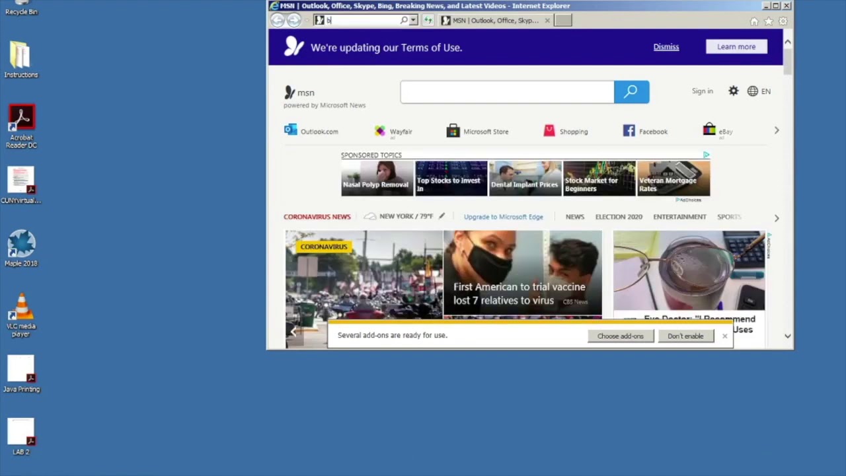The image size is (846, 476).
Task: Expand more news categories with chevron
Action: (x=777, y=218)
